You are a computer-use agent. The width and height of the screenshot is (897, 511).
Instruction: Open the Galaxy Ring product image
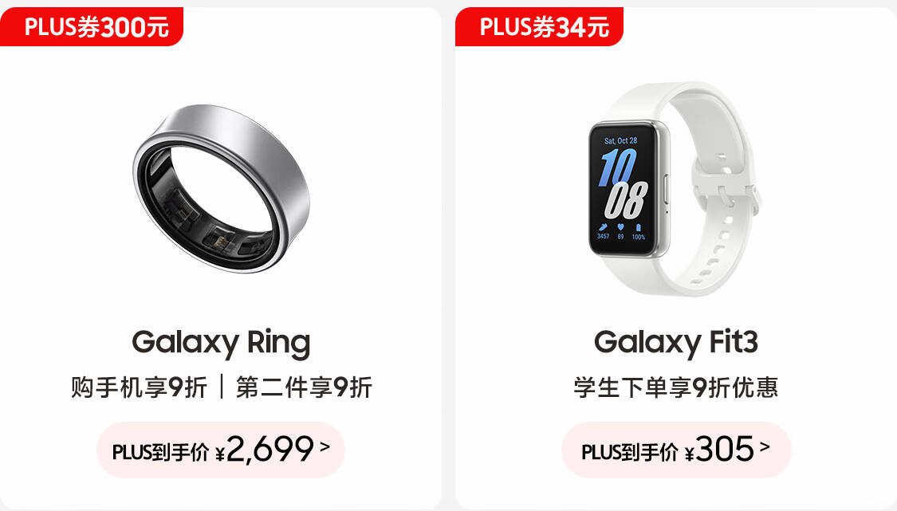[x=222, y=188]
